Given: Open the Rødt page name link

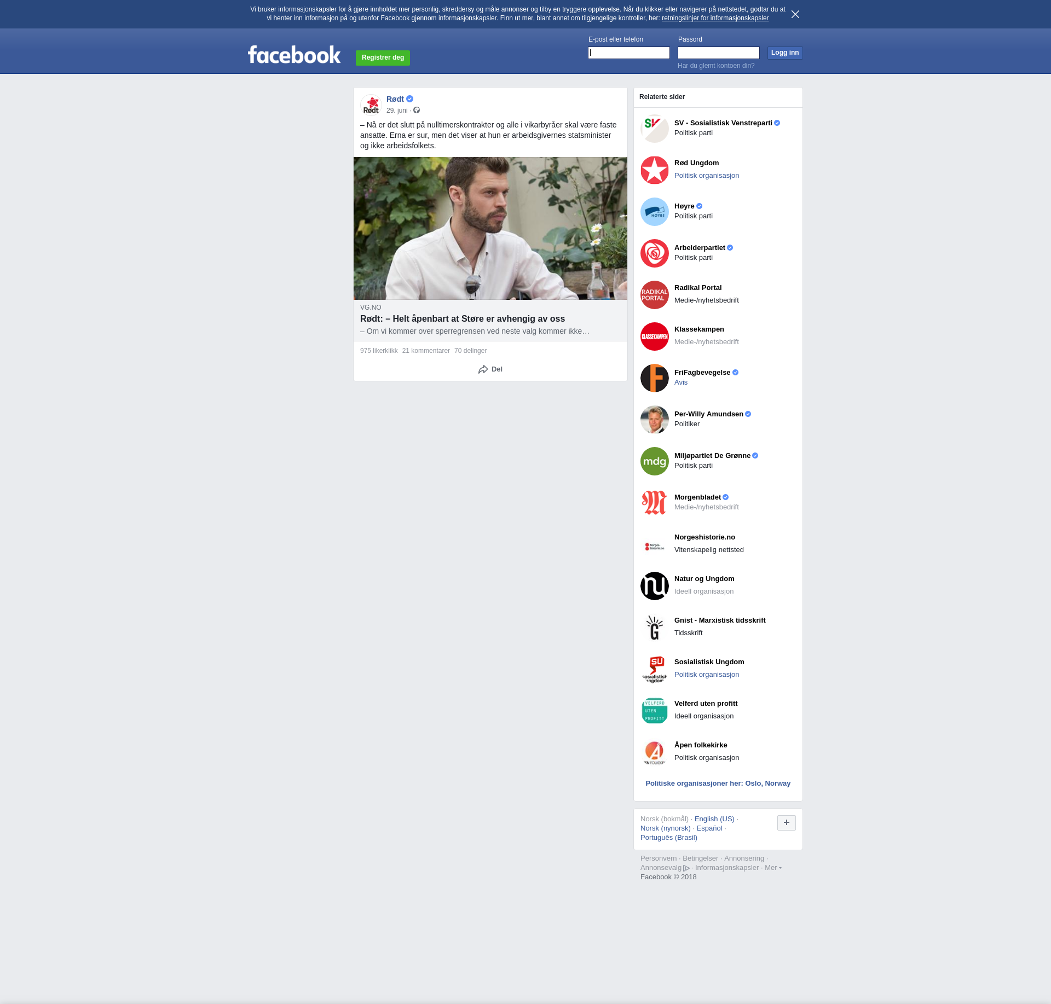Looking at the screenshot, I should 395,99.
